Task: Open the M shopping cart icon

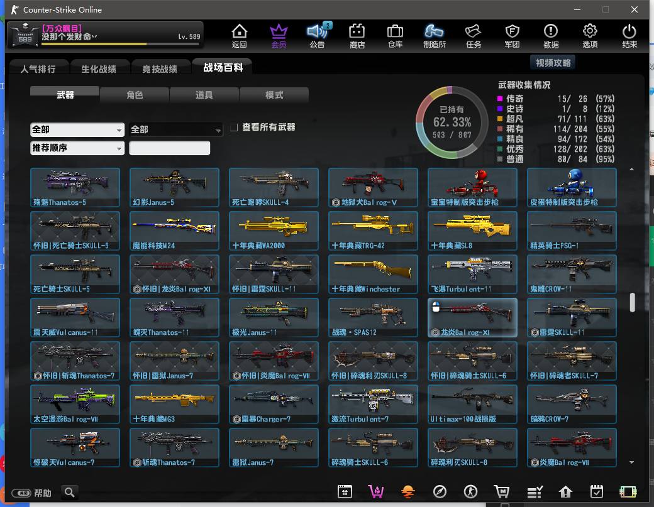Action: [502, 492]
